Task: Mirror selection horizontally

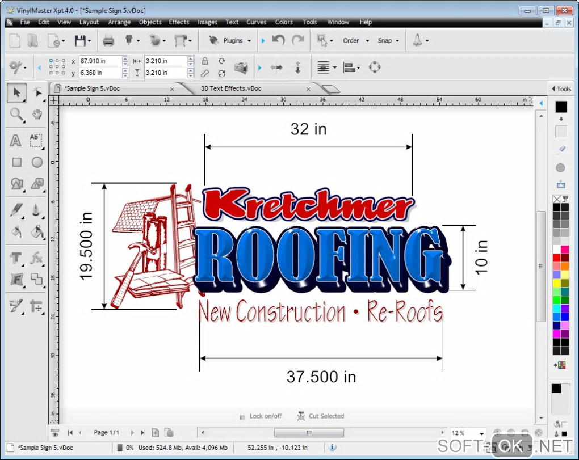Action: [276, 67]
